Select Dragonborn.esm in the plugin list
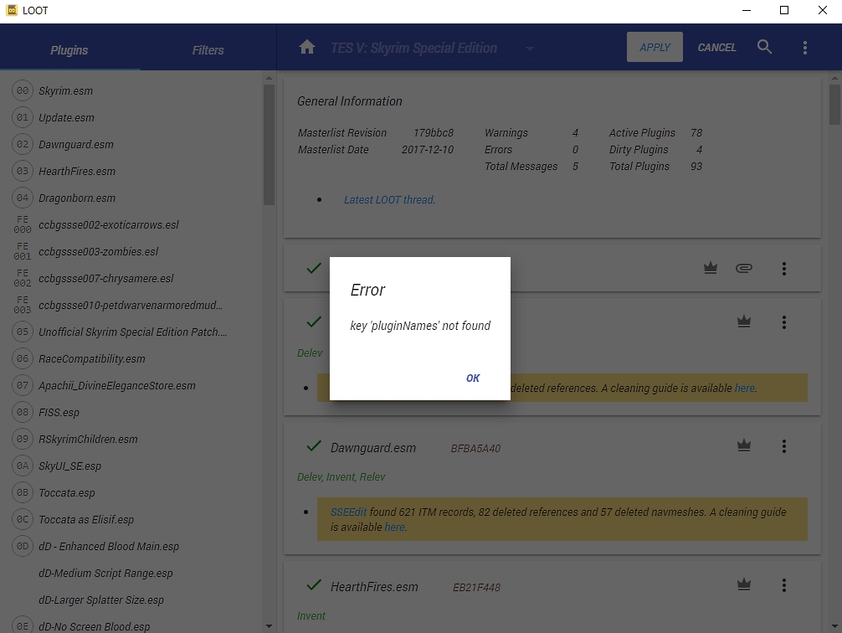 pos(131,198)
